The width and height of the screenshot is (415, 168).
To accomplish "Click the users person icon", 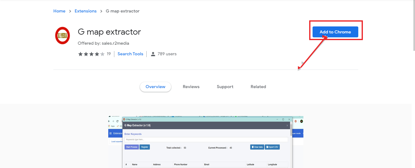I will (153, 54).
